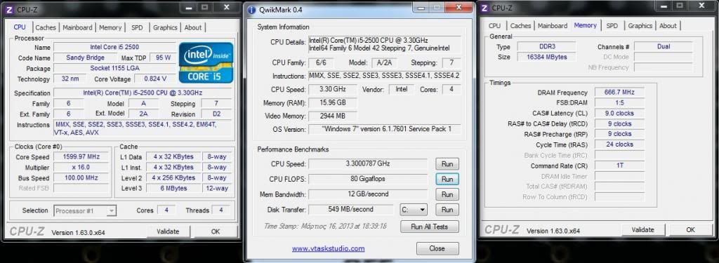Expand the C: drive dropdown in QwikMark
The image size is (719, 263).
point(414,210)
